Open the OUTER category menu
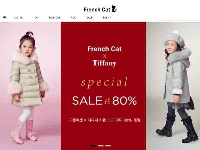Screen dimensions: 200x150 tap(18, 17)
